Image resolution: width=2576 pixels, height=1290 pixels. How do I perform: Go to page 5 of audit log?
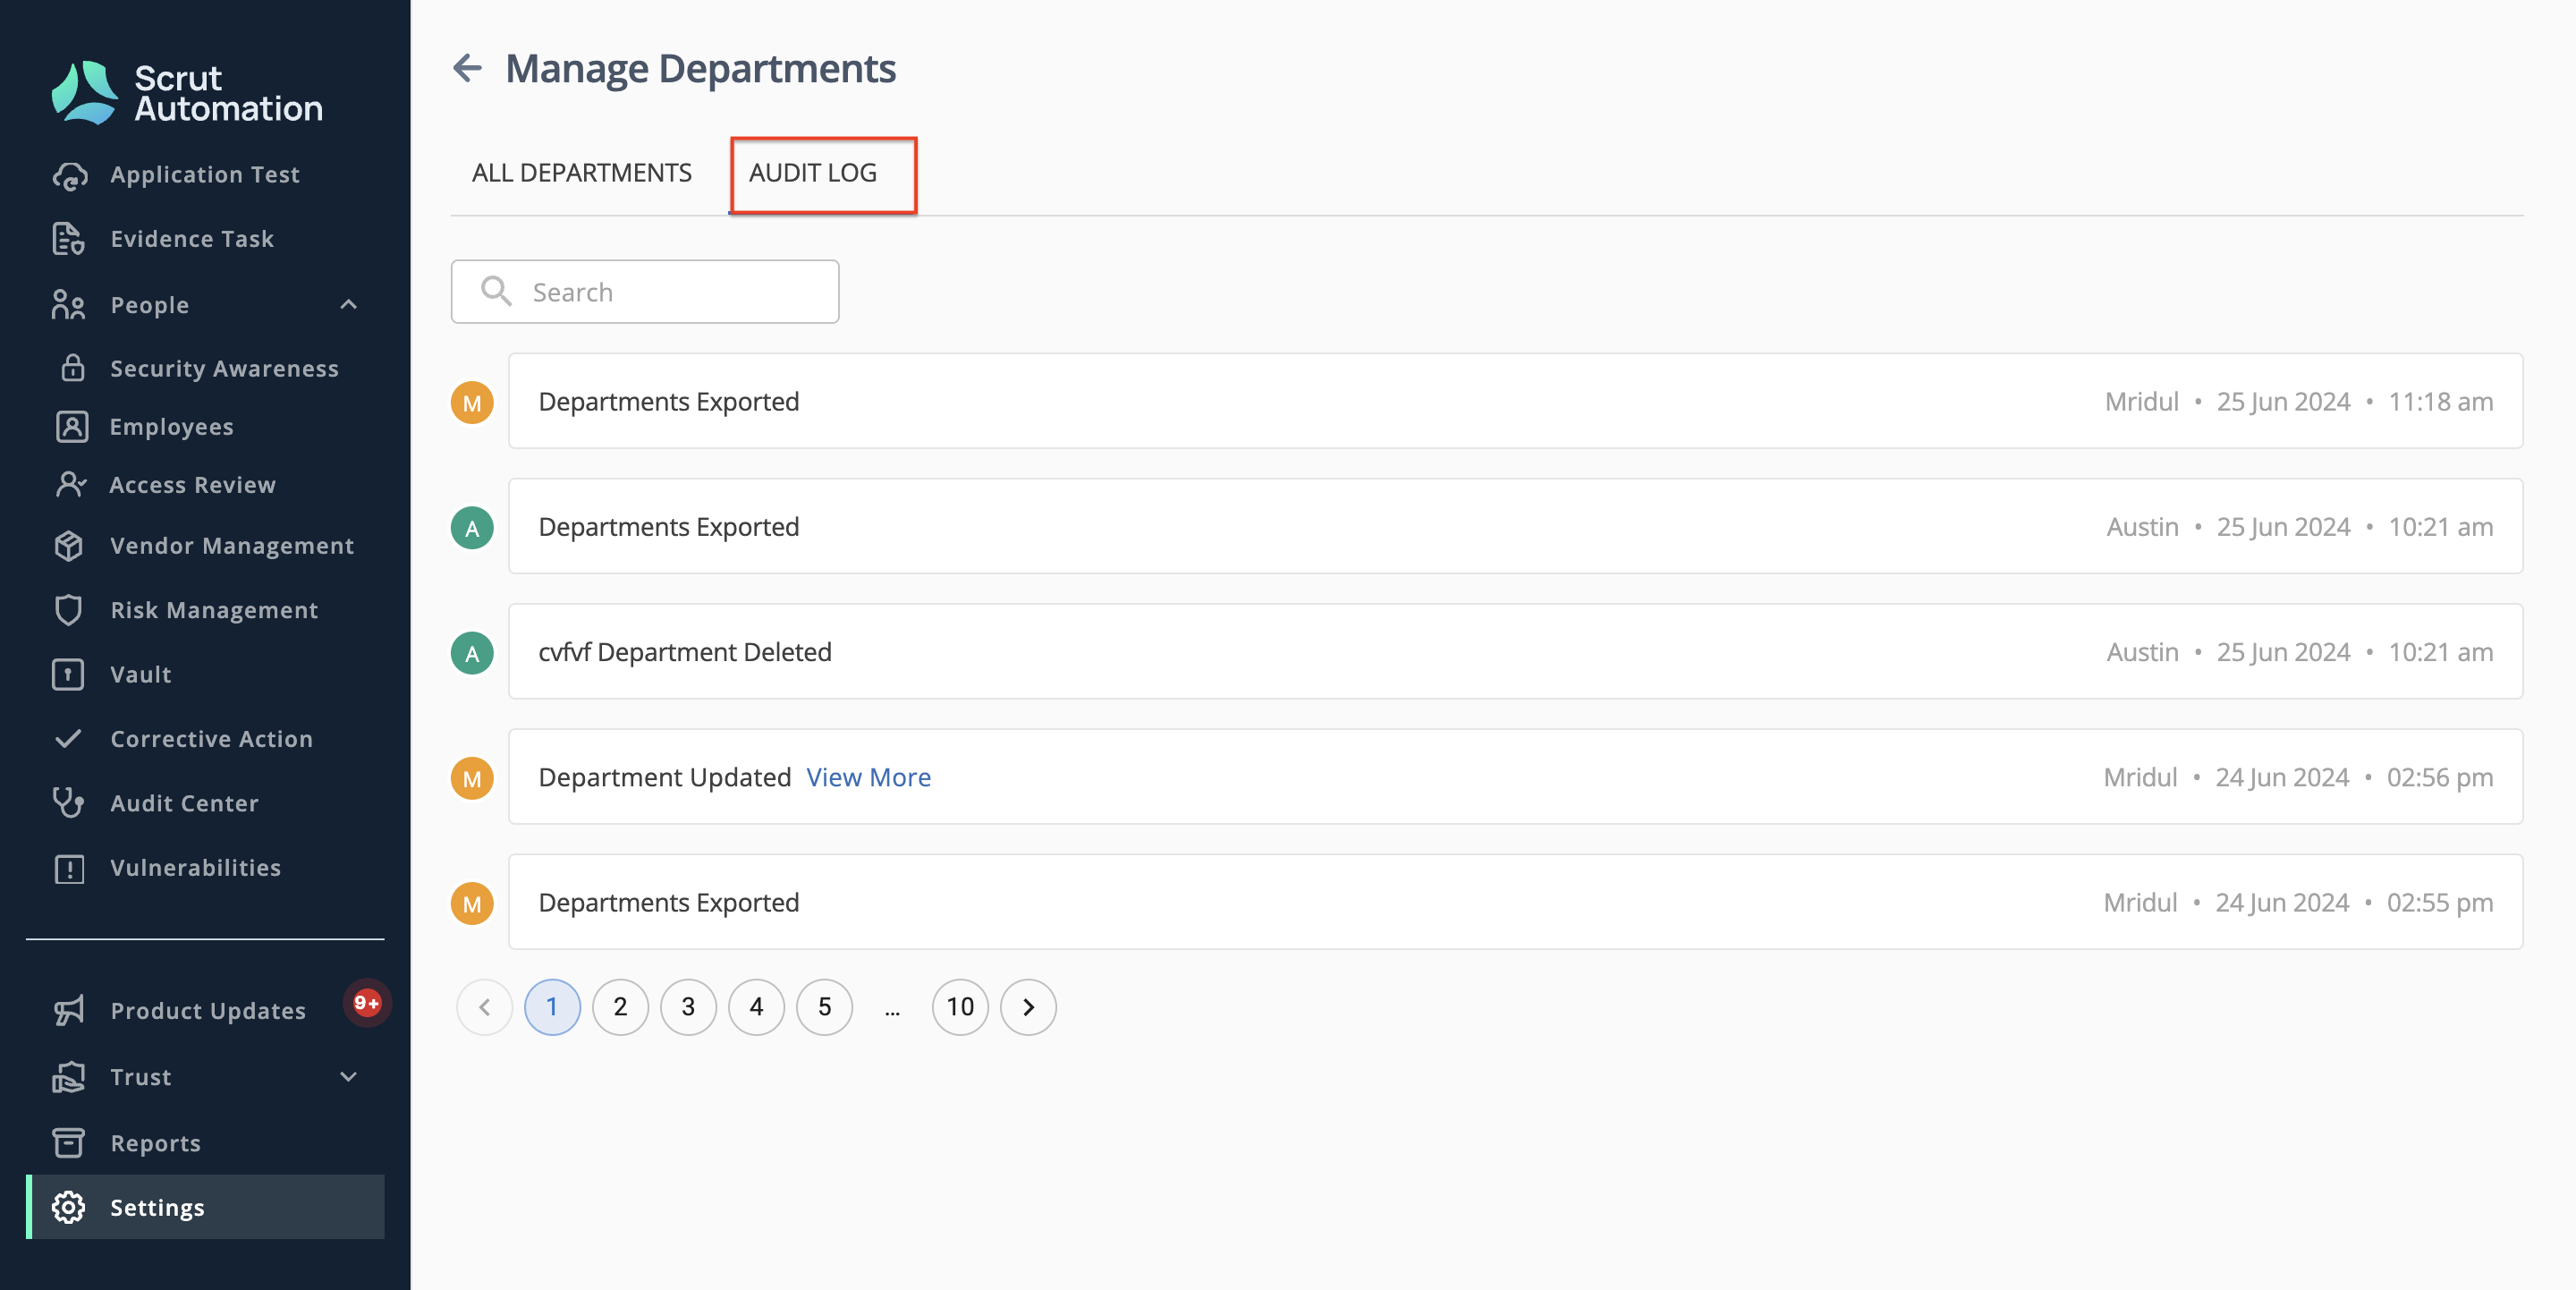[x=824, y=1007]
